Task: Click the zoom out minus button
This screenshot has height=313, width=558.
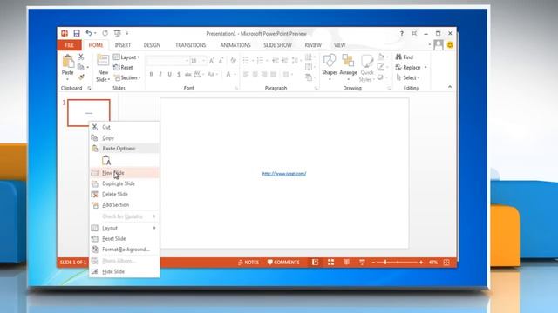Action: (x=373, y=263)
